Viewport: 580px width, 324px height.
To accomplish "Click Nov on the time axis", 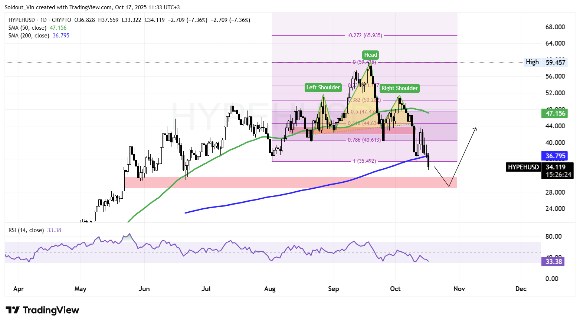I will click(x=459, y=289).
